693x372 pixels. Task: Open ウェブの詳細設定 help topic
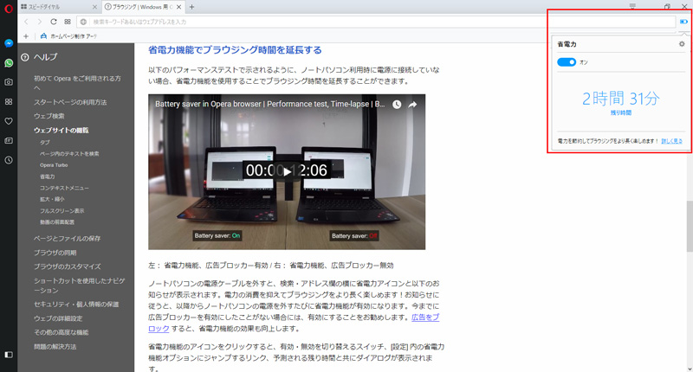pyautogui.click(x=58, y=318)
